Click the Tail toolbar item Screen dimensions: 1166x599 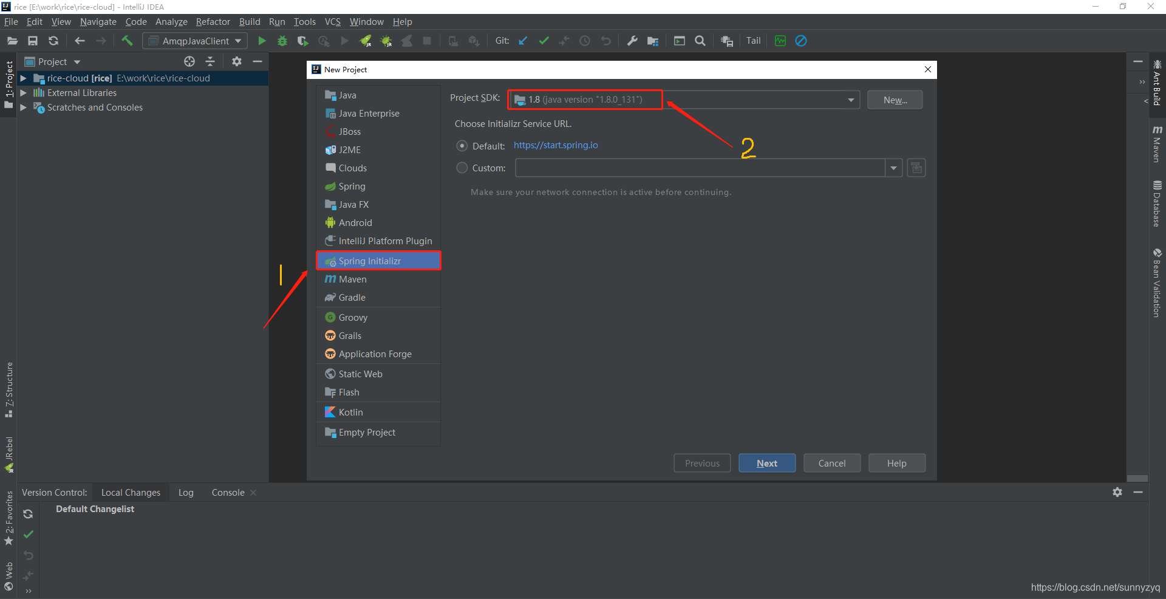point(753,41)
